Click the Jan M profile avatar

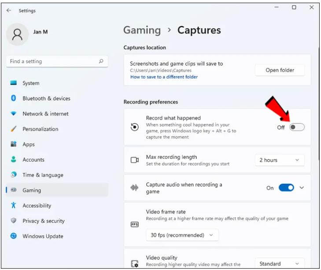coord(18,34)
